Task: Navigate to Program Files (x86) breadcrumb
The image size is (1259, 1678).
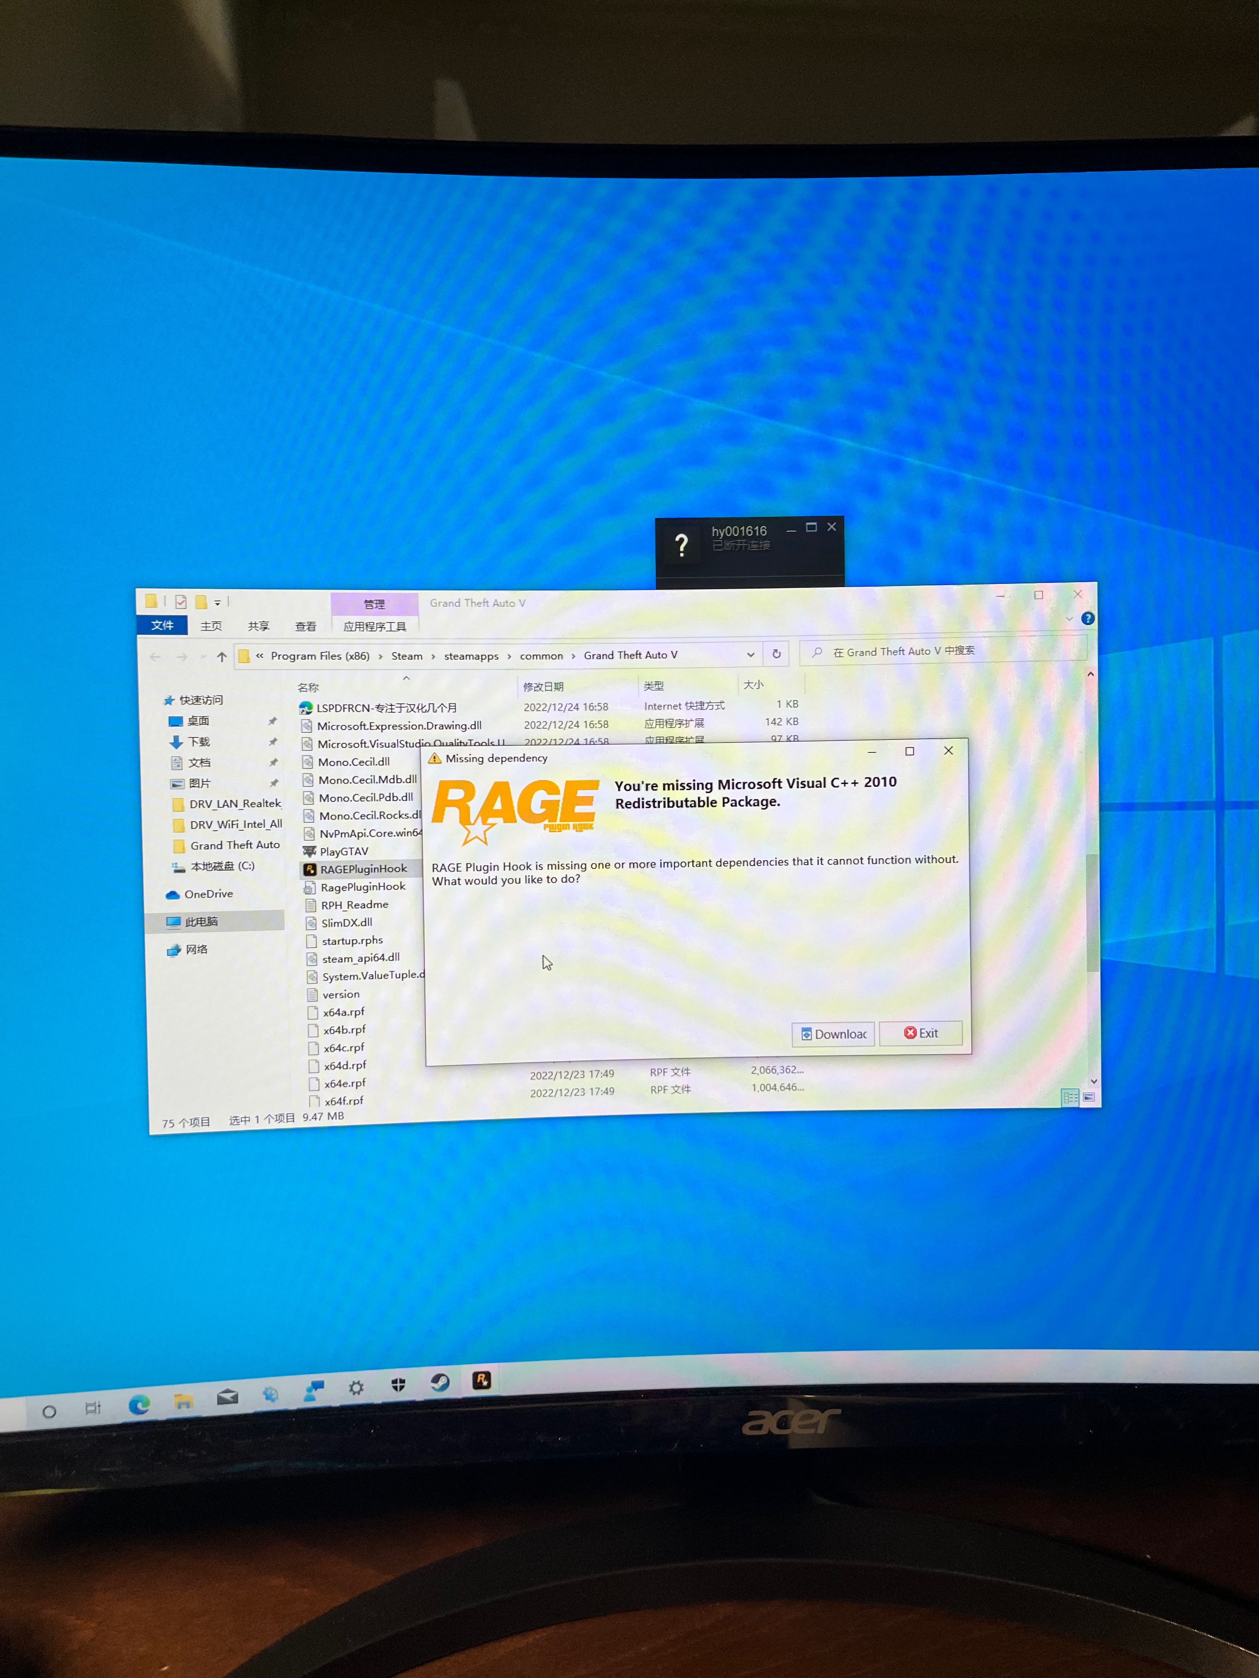Action: [320, 656]
